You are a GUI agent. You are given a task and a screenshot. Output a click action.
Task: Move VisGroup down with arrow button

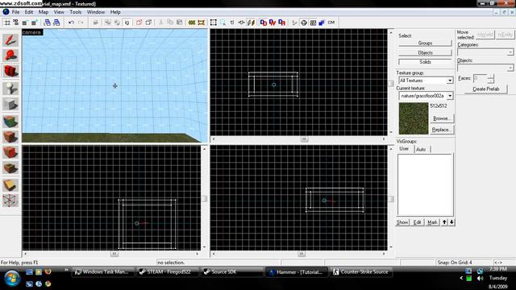451,222
